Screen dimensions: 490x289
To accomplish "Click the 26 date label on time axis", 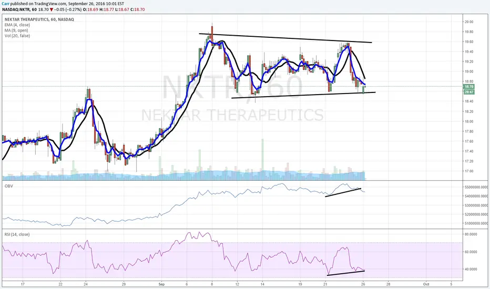I will tap(363, 284).
